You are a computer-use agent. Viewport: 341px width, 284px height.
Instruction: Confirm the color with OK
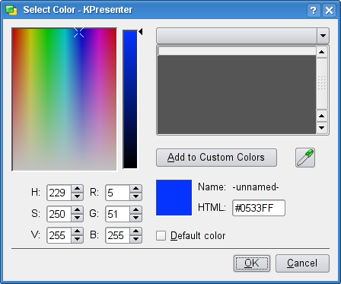pos(252,263)
